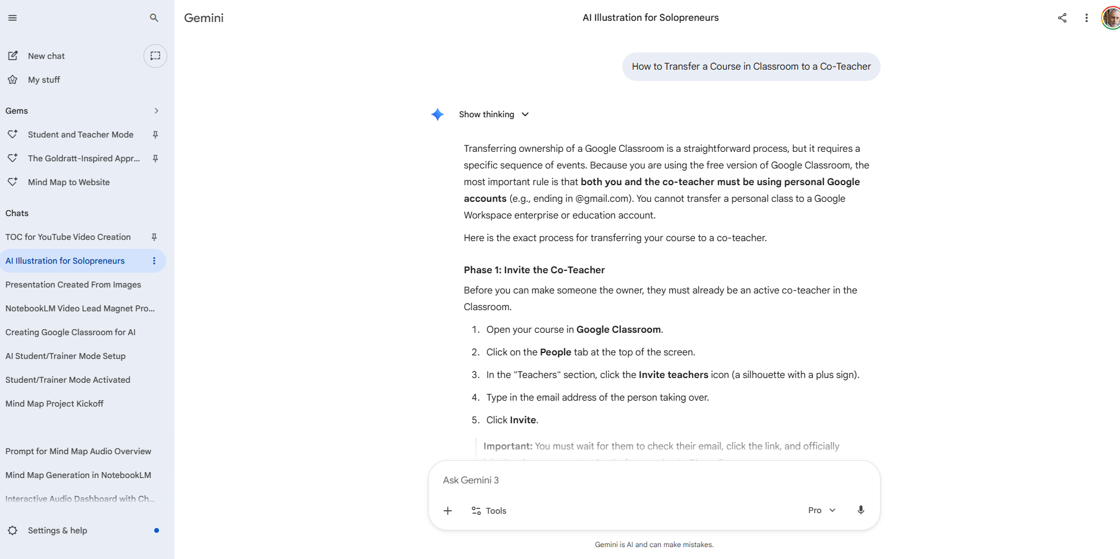This screenshot has height=559, width=1120.
Task: Click the microphone icon
Action: (x=860, y=510)
